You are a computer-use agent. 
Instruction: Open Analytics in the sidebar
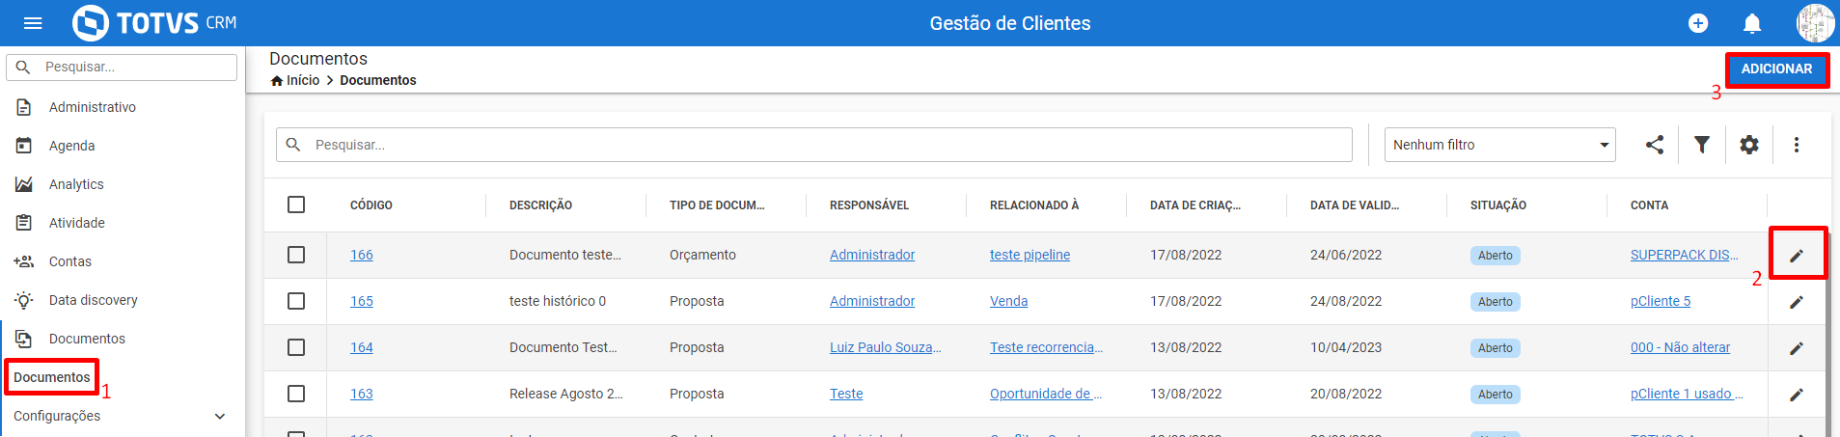click(76, 184)
